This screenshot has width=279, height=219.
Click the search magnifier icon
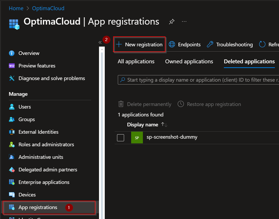pyautogui.click(x=123, y=80)
